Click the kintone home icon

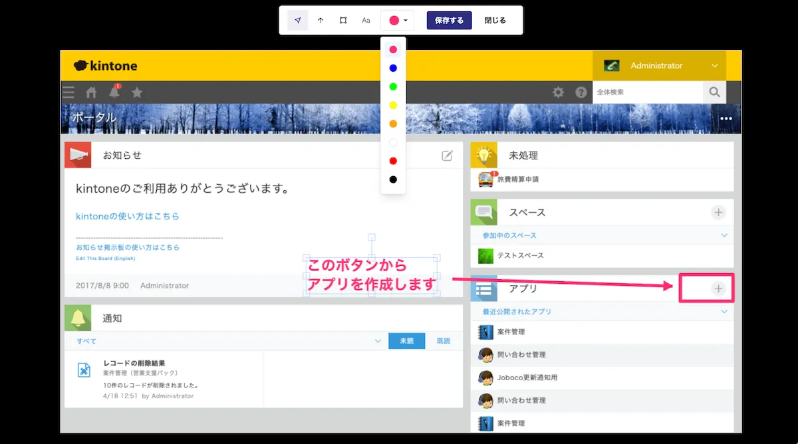pos(91,92)
